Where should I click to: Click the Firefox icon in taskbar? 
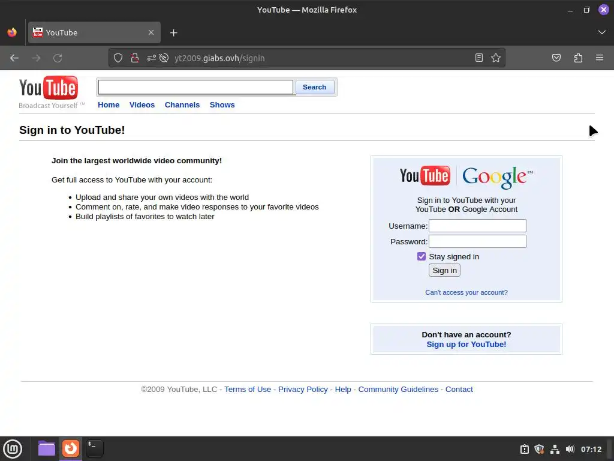click(71, 448)
